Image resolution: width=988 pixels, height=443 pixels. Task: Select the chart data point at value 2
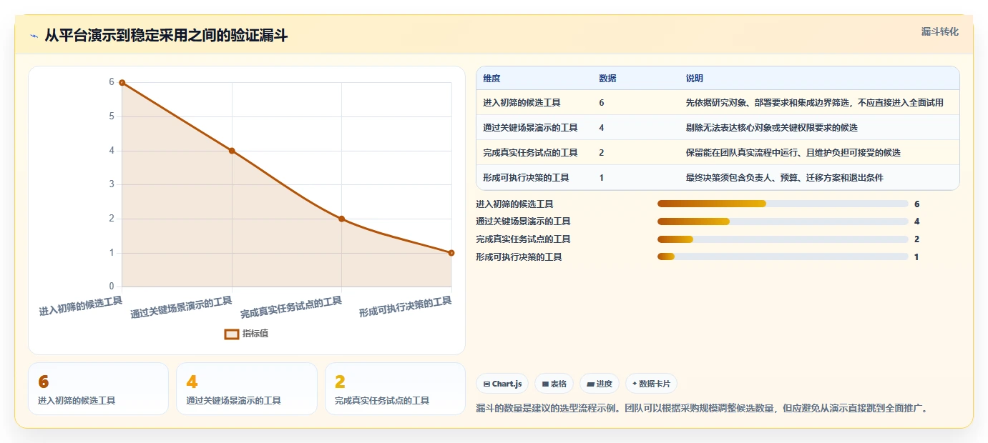click(x=341, y=219)
